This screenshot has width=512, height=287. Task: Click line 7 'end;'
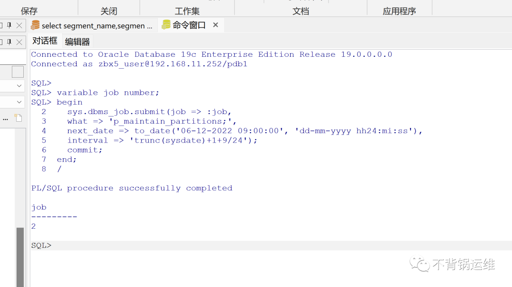(x=67, y=160)
